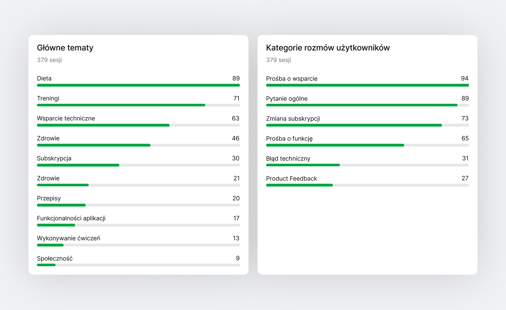This screenshot has width=506, height=310.
Task: Select "Funkcjonalności aplikacji" topic label
Action: click(x=71, y=218)
